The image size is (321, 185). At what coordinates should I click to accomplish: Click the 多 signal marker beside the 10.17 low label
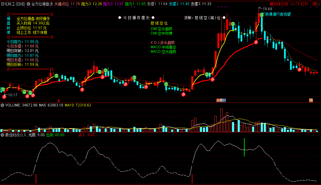pyautogui.click(x=4, y=97)
